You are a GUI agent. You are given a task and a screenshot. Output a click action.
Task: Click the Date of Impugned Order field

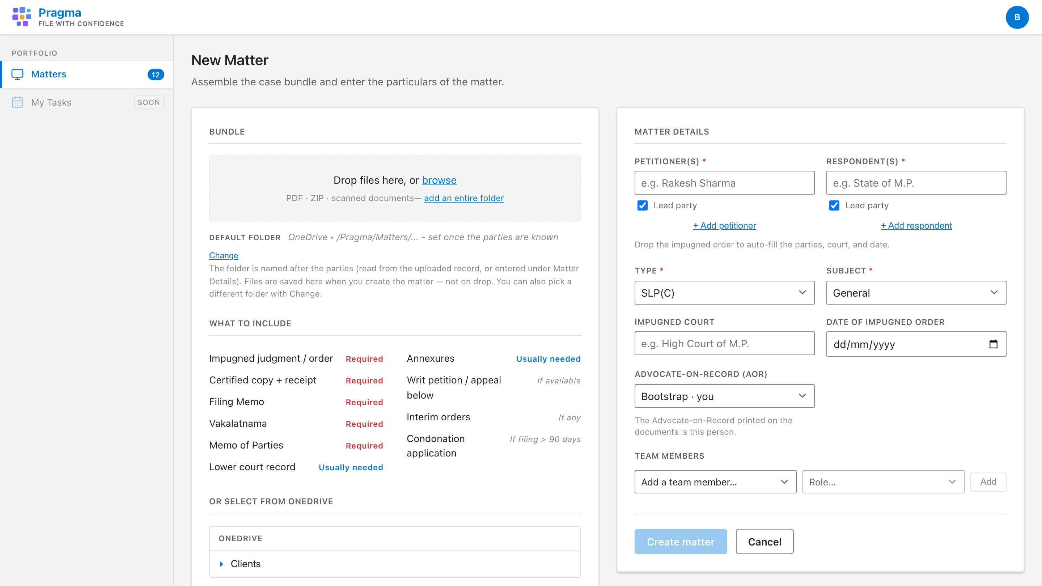(x=916, y=344)
